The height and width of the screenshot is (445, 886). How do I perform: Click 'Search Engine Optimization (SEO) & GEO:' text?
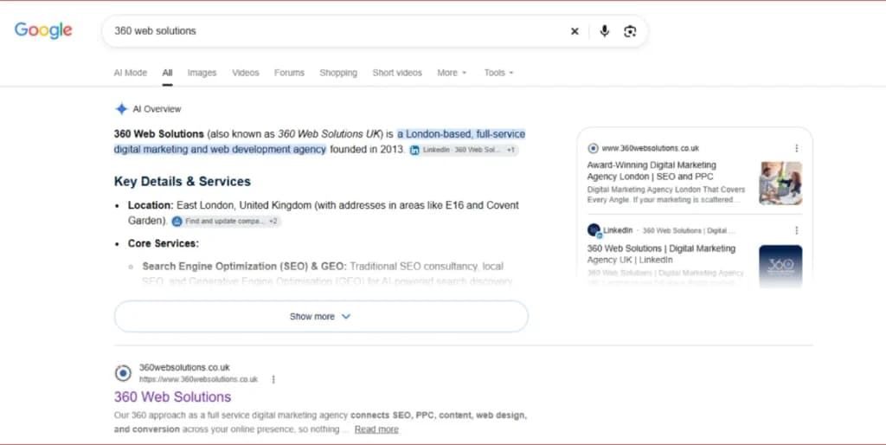(245, 267)
